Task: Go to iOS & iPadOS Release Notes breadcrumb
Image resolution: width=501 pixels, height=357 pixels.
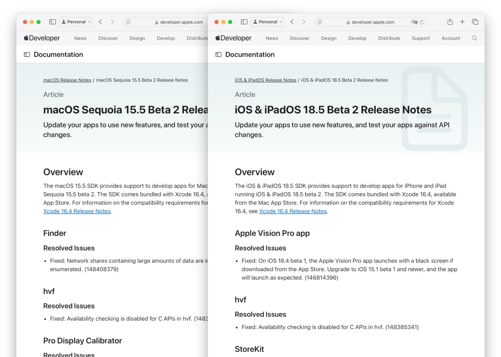Action: tap(265, 80)
